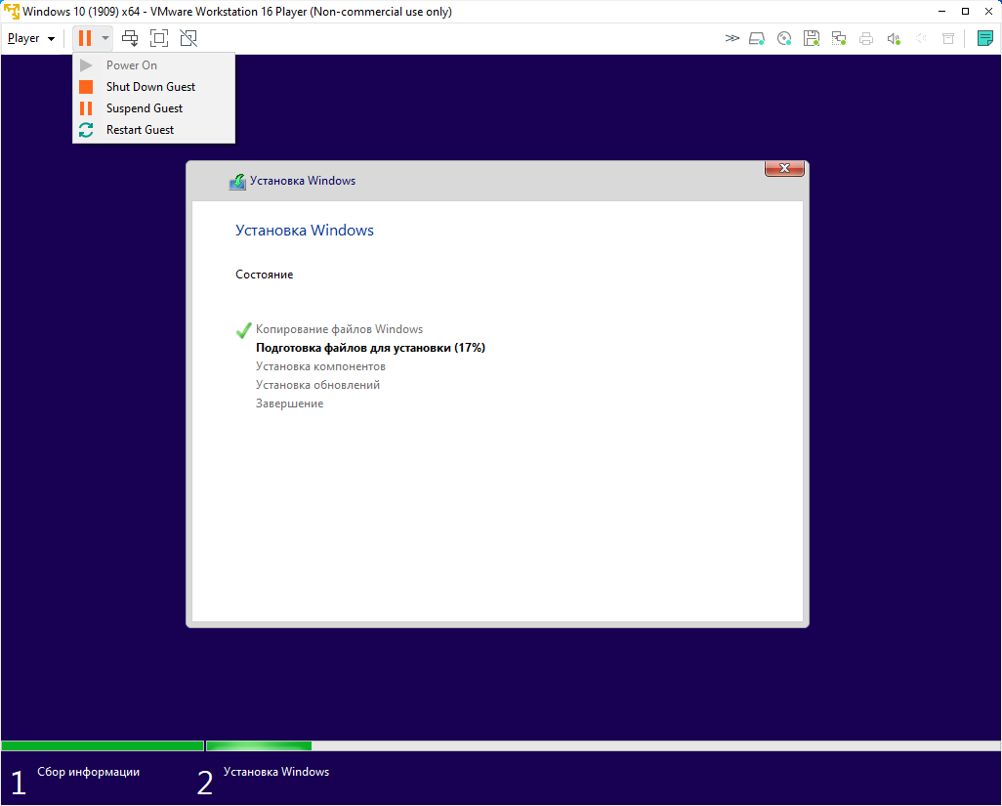Close the Установка Windows dialog
This screenshot has height=806, width=1002.
pos(784,168)
